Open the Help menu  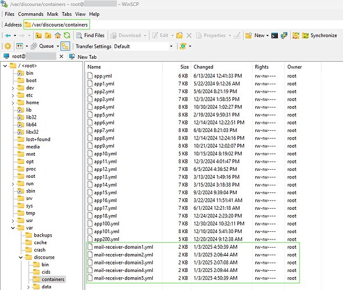(94, 14)
